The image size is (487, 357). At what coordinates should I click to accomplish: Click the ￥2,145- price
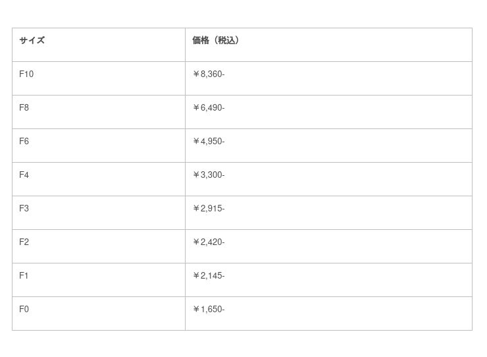[209, 276]
